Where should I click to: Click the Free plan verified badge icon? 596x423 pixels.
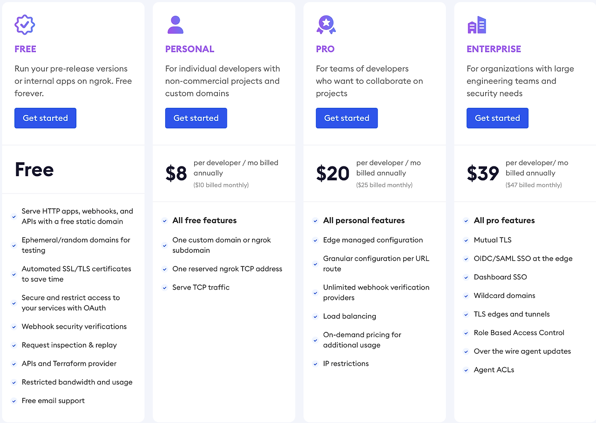(25, 25)
